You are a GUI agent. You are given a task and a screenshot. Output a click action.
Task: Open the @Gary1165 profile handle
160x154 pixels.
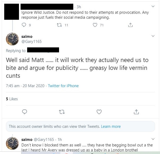tap(31, 41)
